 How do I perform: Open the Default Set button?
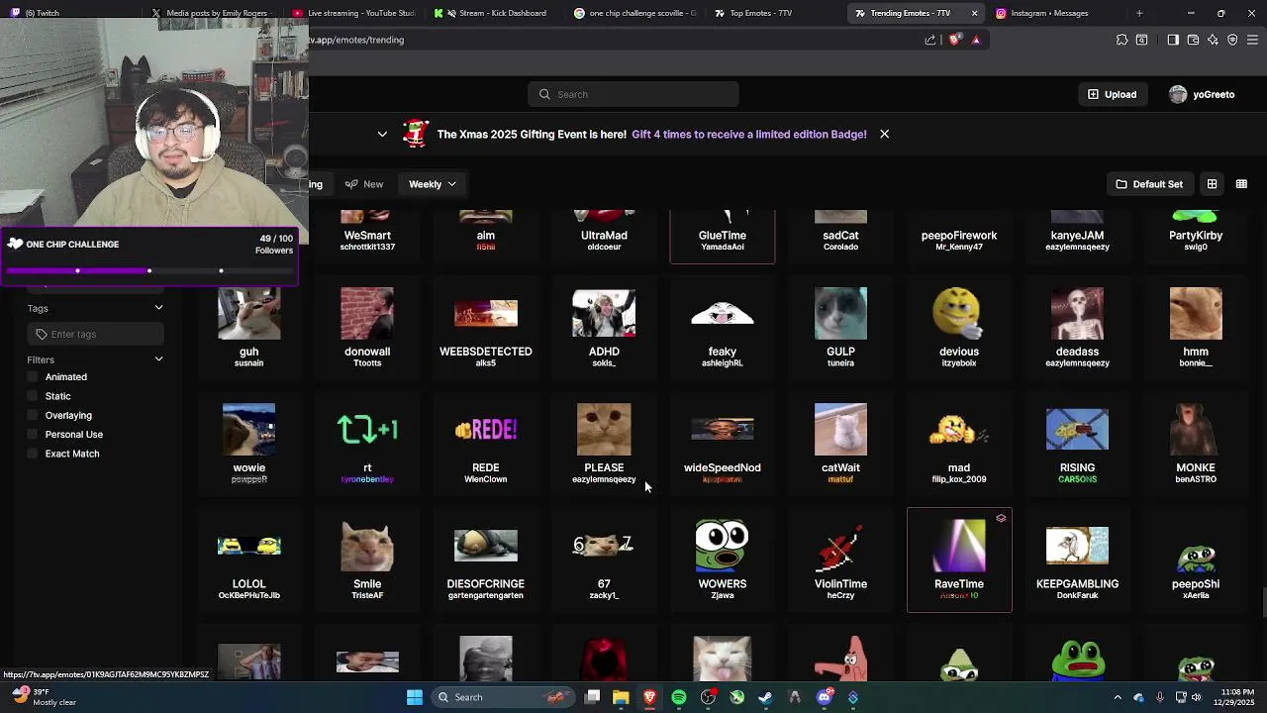point(1149,184)
